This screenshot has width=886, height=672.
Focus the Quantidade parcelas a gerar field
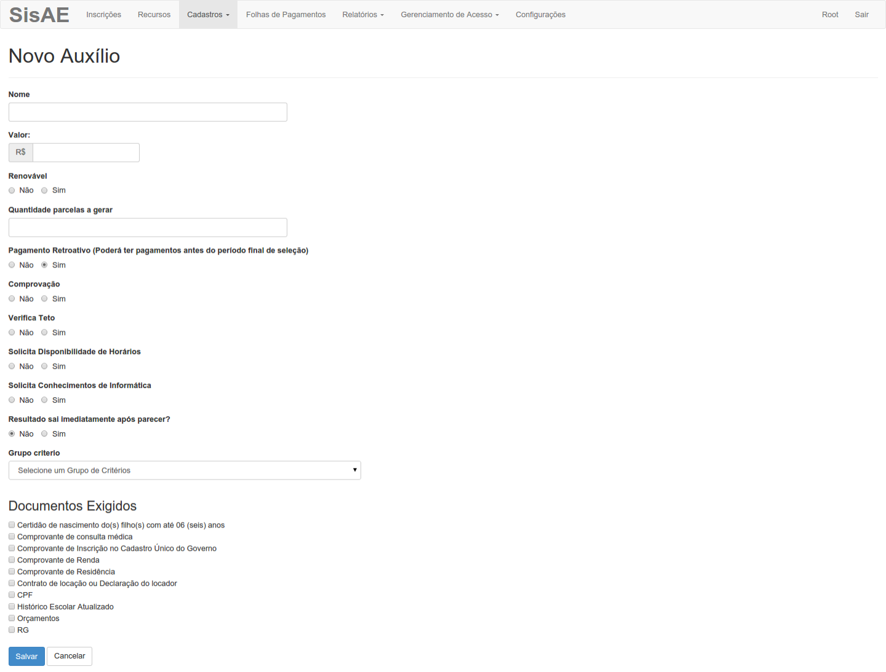pyautogui.click(x=148, y=227)
